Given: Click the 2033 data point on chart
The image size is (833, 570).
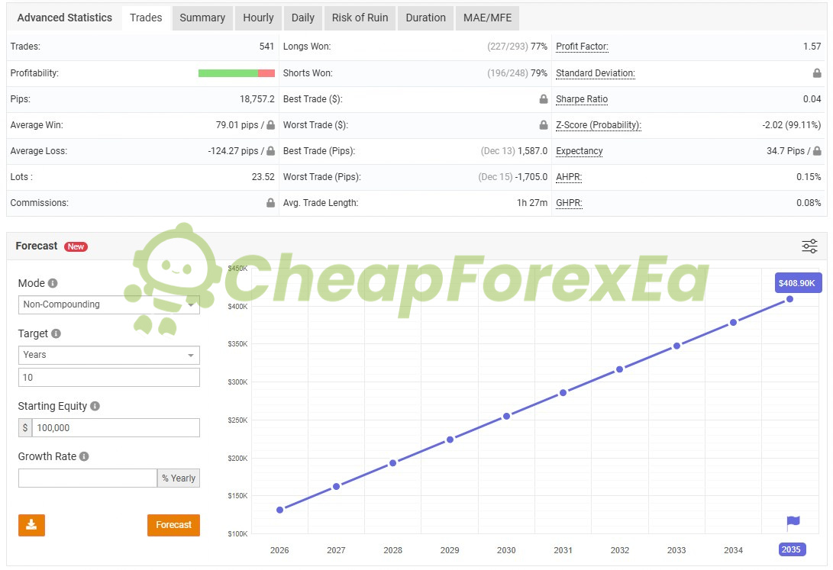Looking at the screenshot, I should pos(676,346).
